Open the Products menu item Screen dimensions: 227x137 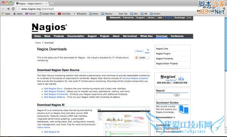59,36
